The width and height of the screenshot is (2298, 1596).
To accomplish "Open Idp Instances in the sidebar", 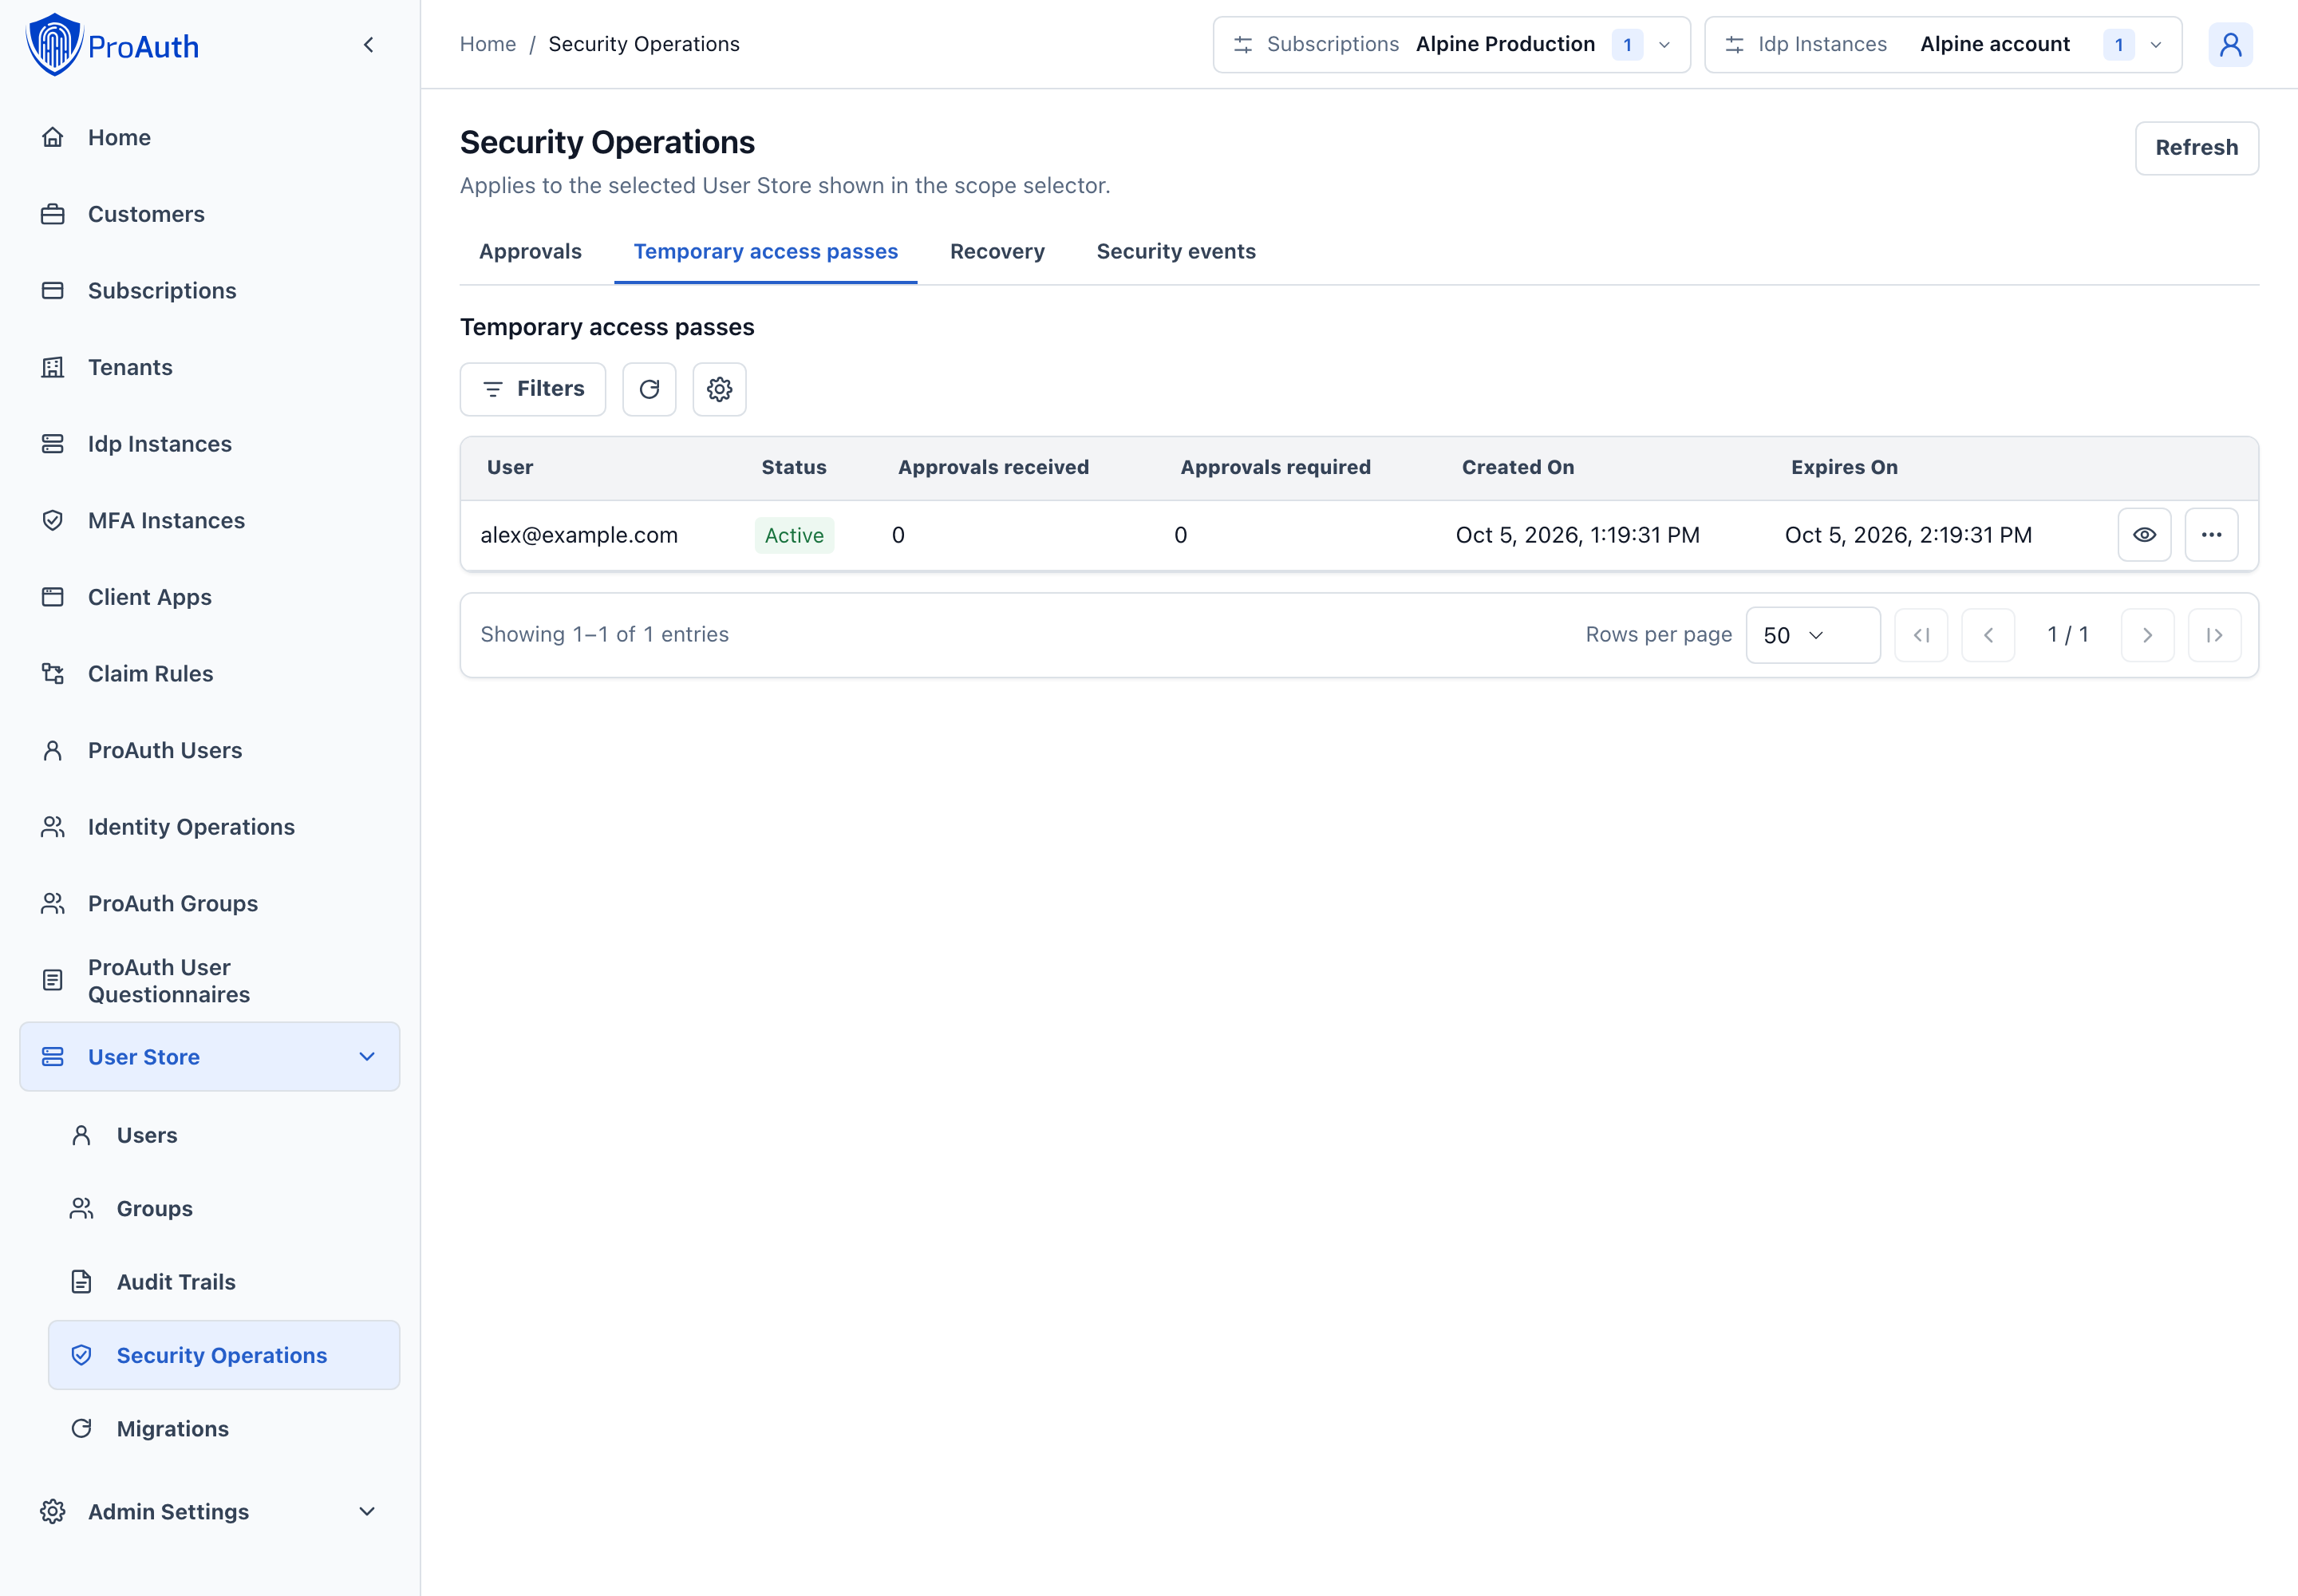I will [x=210, y=444].
